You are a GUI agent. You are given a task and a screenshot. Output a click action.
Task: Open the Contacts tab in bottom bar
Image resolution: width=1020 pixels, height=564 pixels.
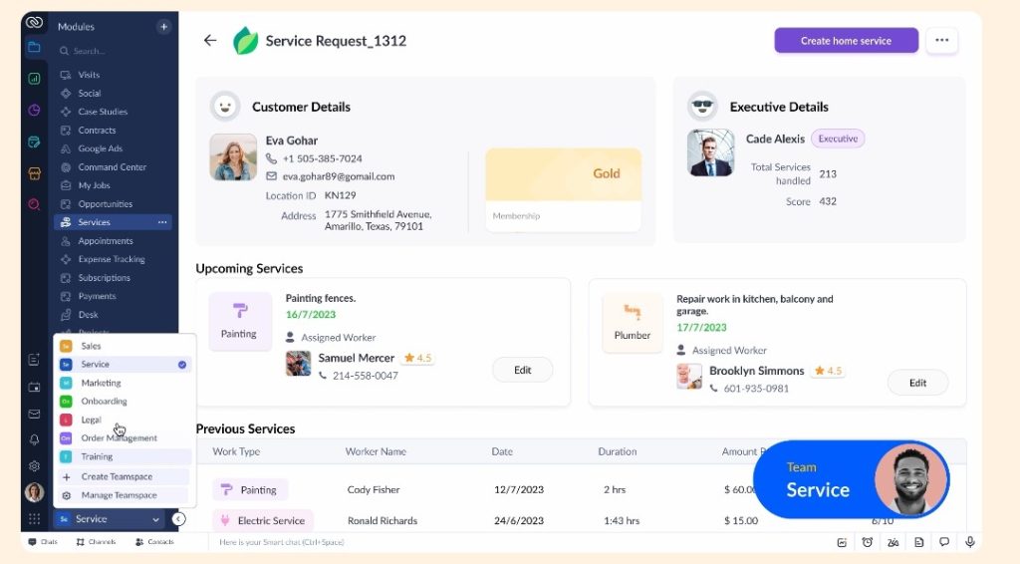(154, 542)
